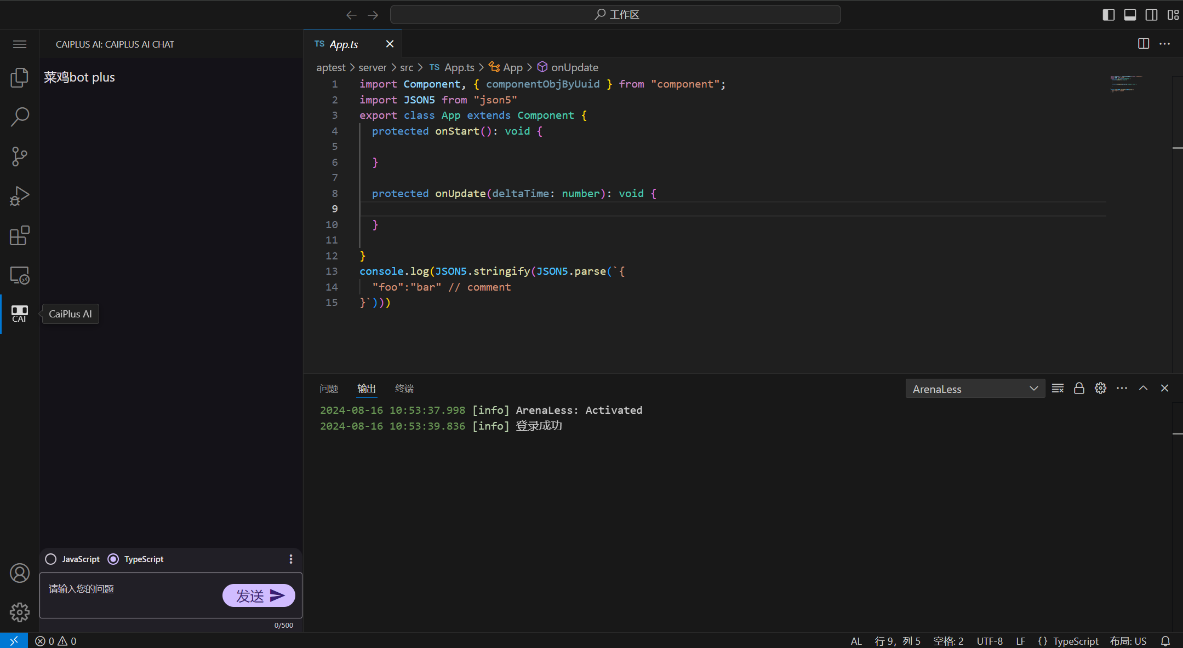Click the editor minimap preview
This screenshot has height=648, width=1183.
click(1126, 84)
